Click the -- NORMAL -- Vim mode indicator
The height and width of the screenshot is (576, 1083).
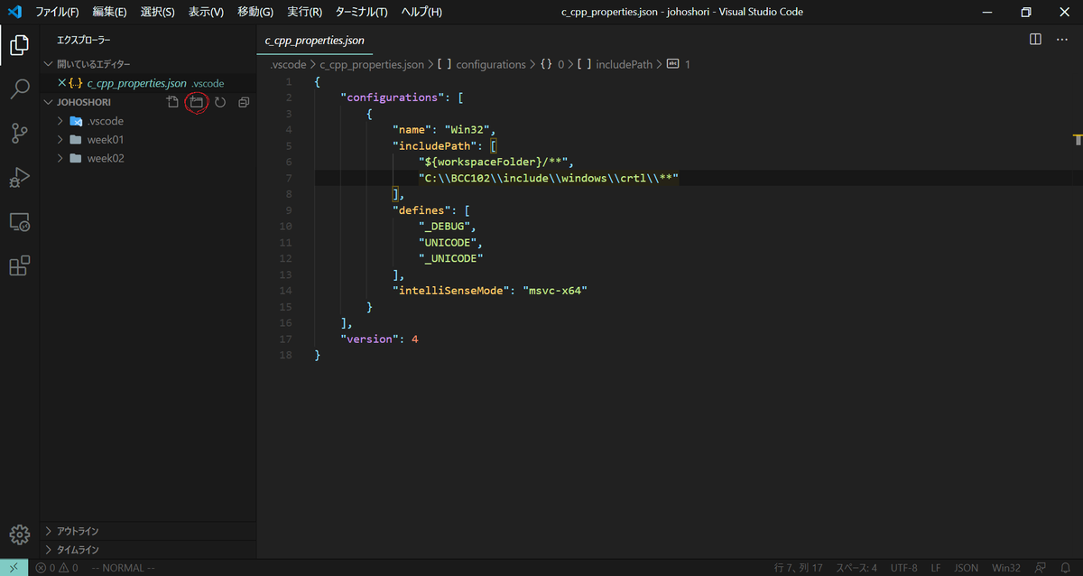tap(125, 568)
